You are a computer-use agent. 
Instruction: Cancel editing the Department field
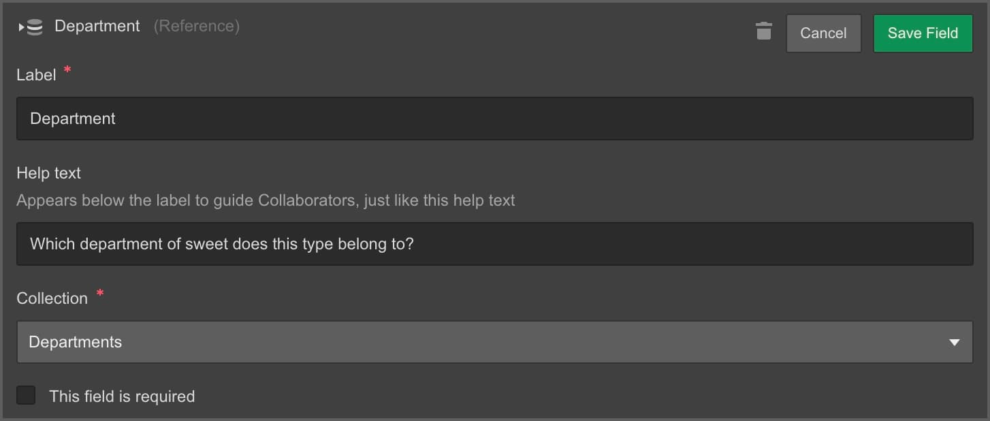point(823,33)
